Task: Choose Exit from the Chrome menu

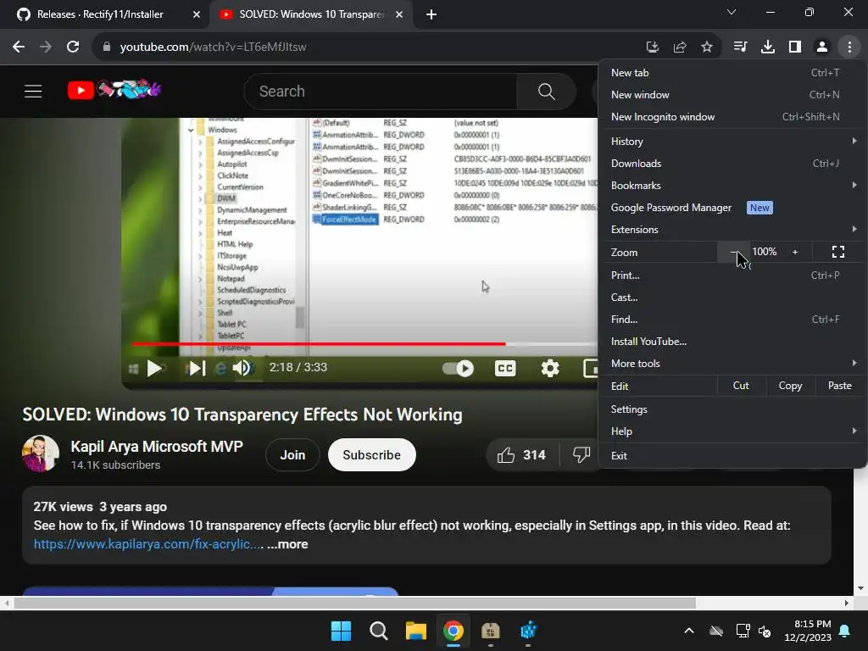Action: click(732, 455)
